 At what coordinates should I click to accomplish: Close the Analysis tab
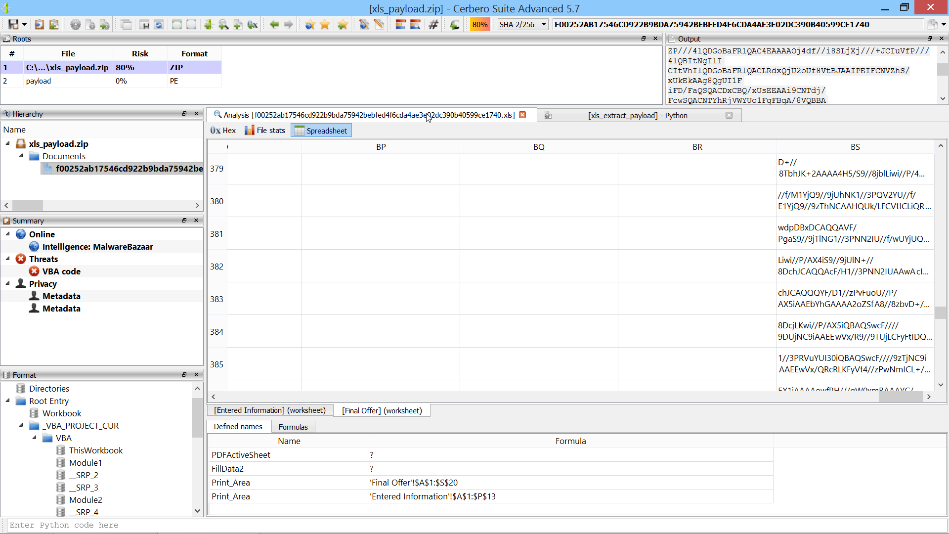coord(522,115)
